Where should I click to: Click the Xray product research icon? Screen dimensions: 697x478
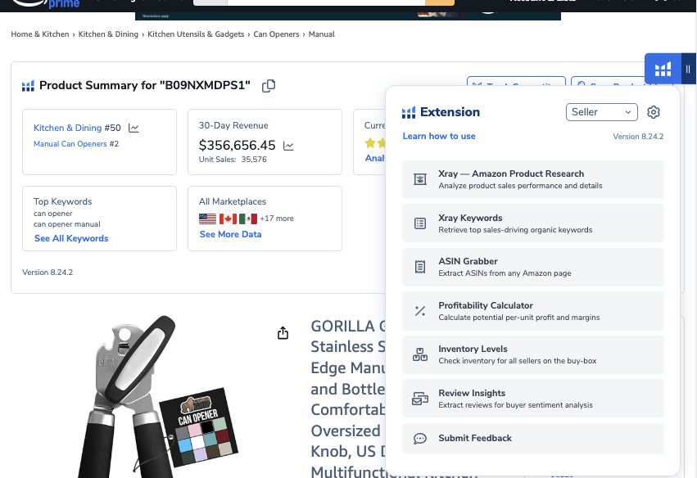click(420, 179)
